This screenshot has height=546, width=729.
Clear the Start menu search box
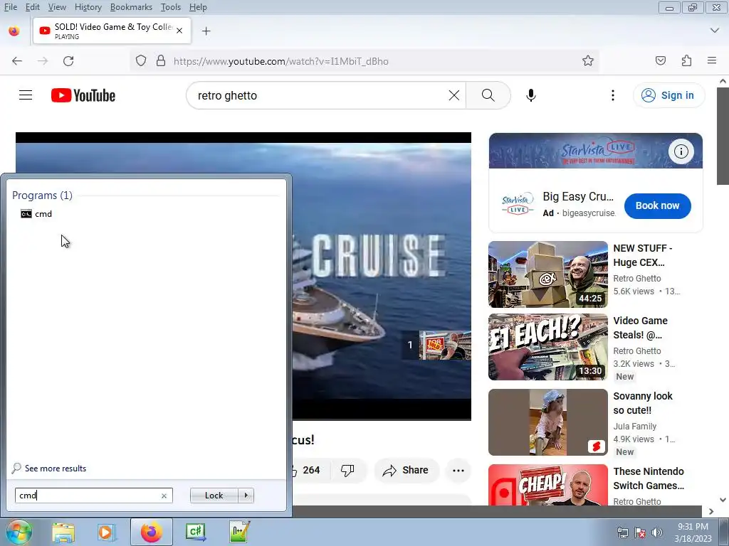pyautogui.click(x=164, y=496)
